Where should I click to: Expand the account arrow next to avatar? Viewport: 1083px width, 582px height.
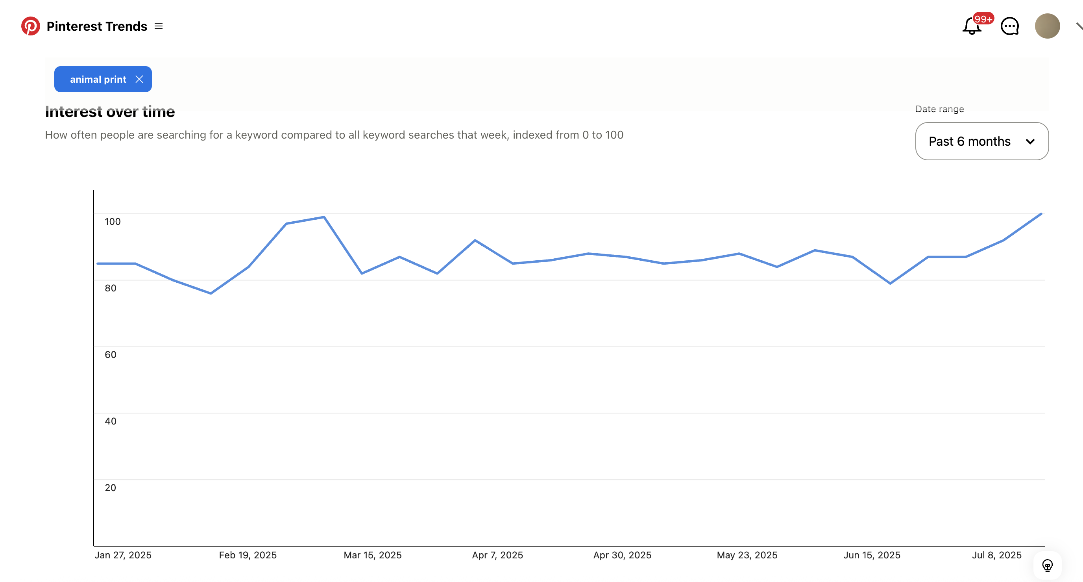pyautogui.click(x=1079, y=26)
